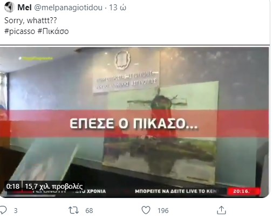The height and width of the screenshot is (220, 273).
Task: Open the reply speech bubble icon
Action: point(3,210)
